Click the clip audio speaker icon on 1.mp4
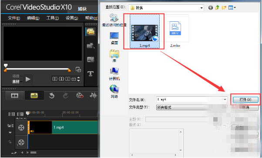This screenshot has height=158, width=262. (x=32, y=132)
